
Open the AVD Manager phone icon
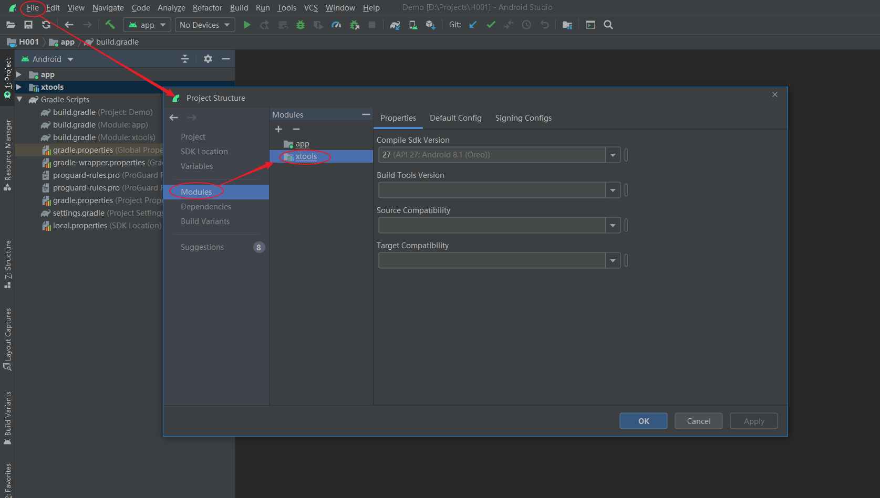413,25
